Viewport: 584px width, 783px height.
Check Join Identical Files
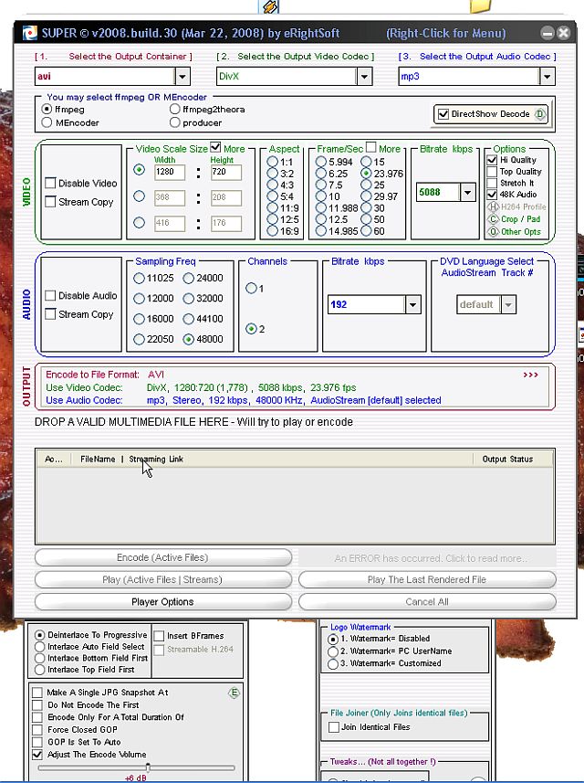pyautogui.click(x=334, y=727)
